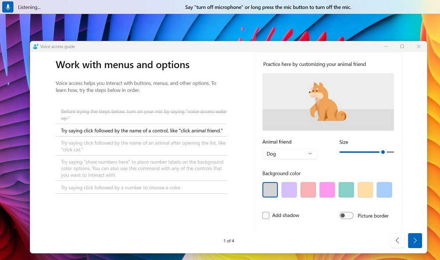Enable the Add shadow checkbox
Screen dimensions: 440x260
266,215
